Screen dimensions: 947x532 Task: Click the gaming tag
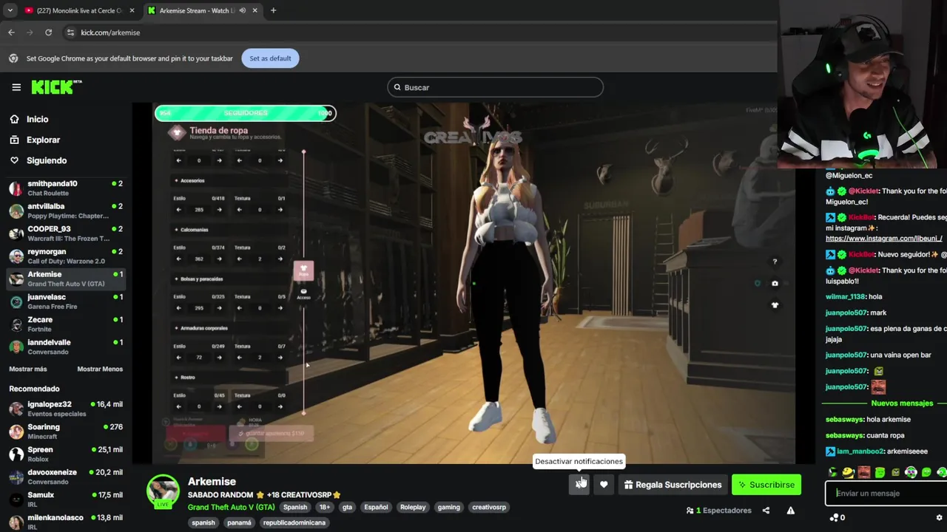click(x=448, y=507)
